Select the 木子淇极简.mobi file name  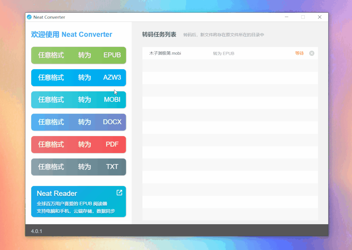165,53
